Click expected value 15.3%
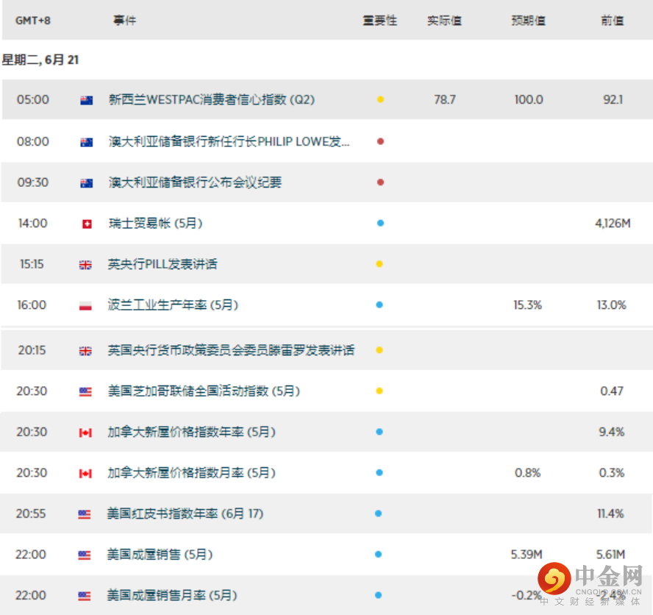This screenshot has width=653, height=615. pos(528,305)
